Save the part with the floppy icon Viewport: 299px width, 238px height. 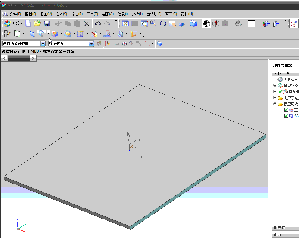click(47, 24)
